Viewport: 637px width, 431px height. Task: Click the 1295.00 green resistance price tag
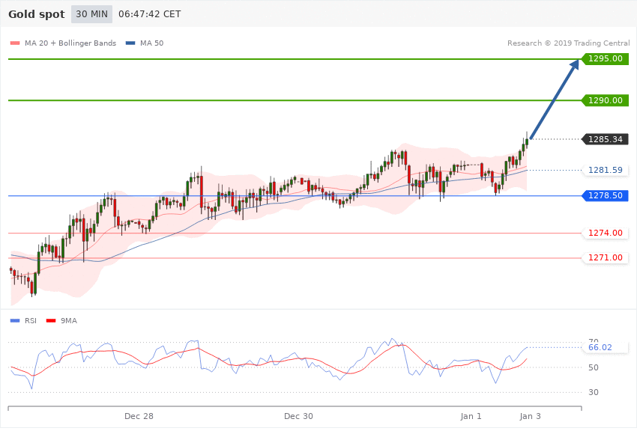pos(606,59)
